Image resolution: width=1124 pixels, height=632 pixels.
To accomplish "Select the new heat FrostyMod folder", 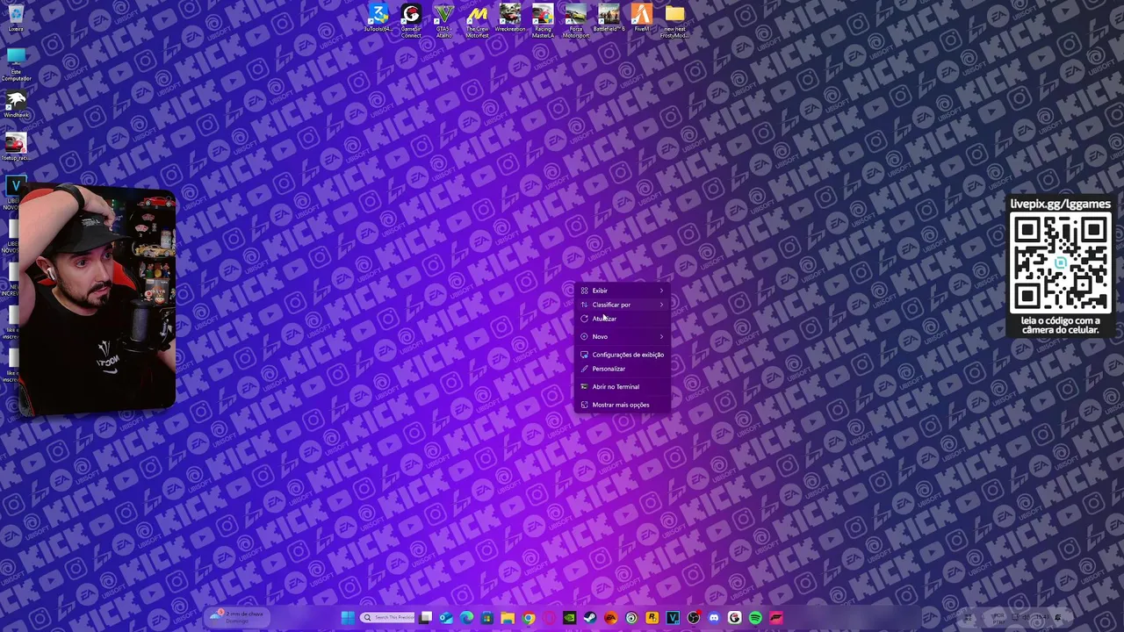I will click(674, 19).
